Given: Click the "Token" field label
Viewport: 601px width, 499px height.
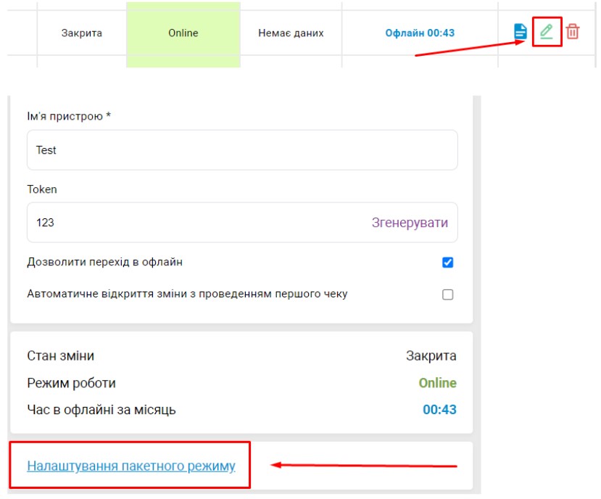Looking at the screenshot, I should pyautogui.click(x=42, y=189).
